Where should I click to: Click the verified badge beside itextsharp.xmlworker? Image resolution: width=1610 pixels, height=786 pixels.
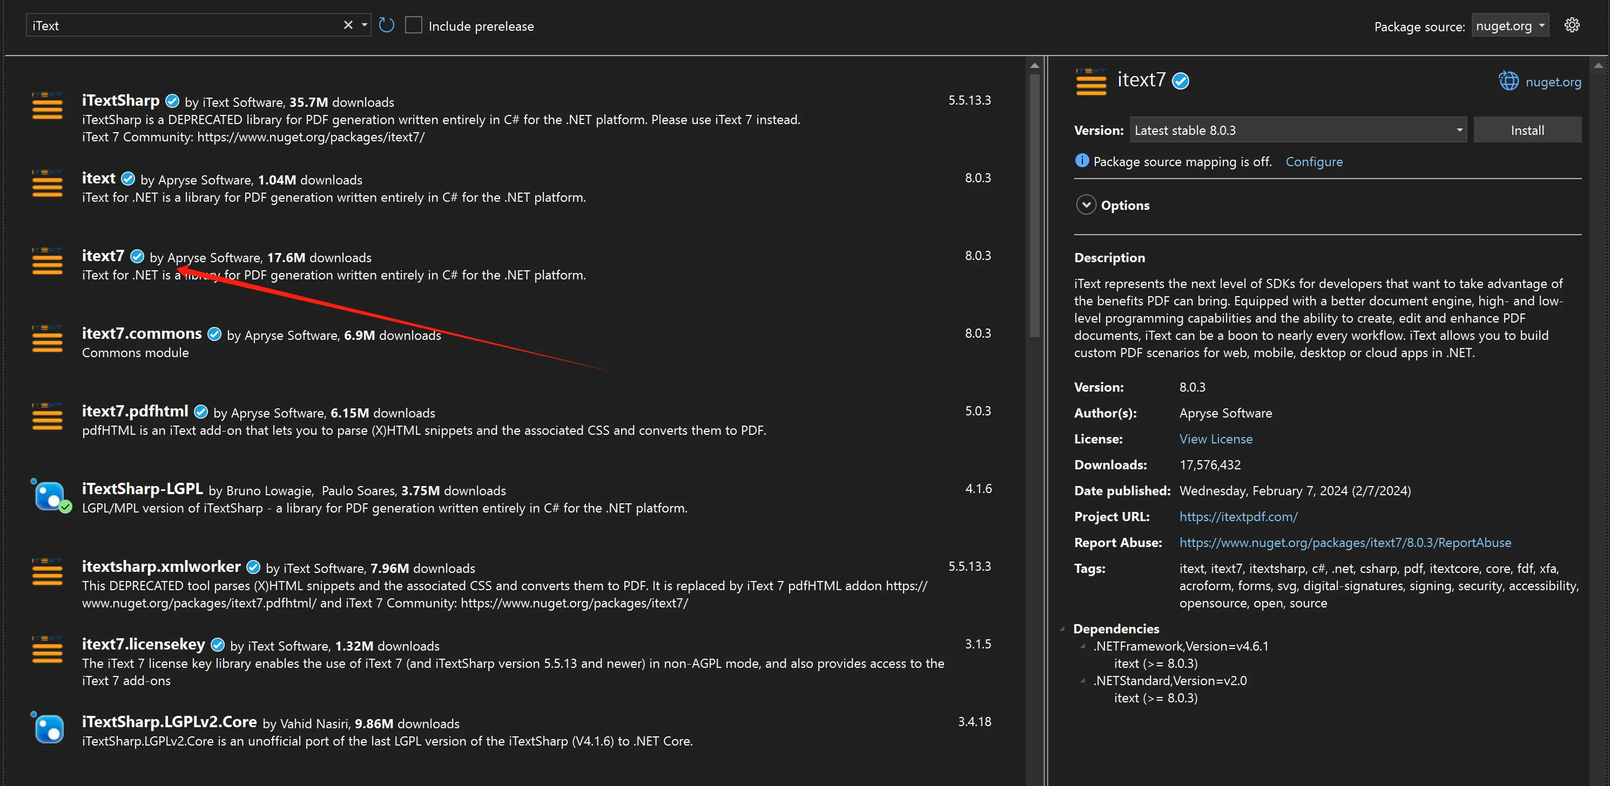[253, 567]
